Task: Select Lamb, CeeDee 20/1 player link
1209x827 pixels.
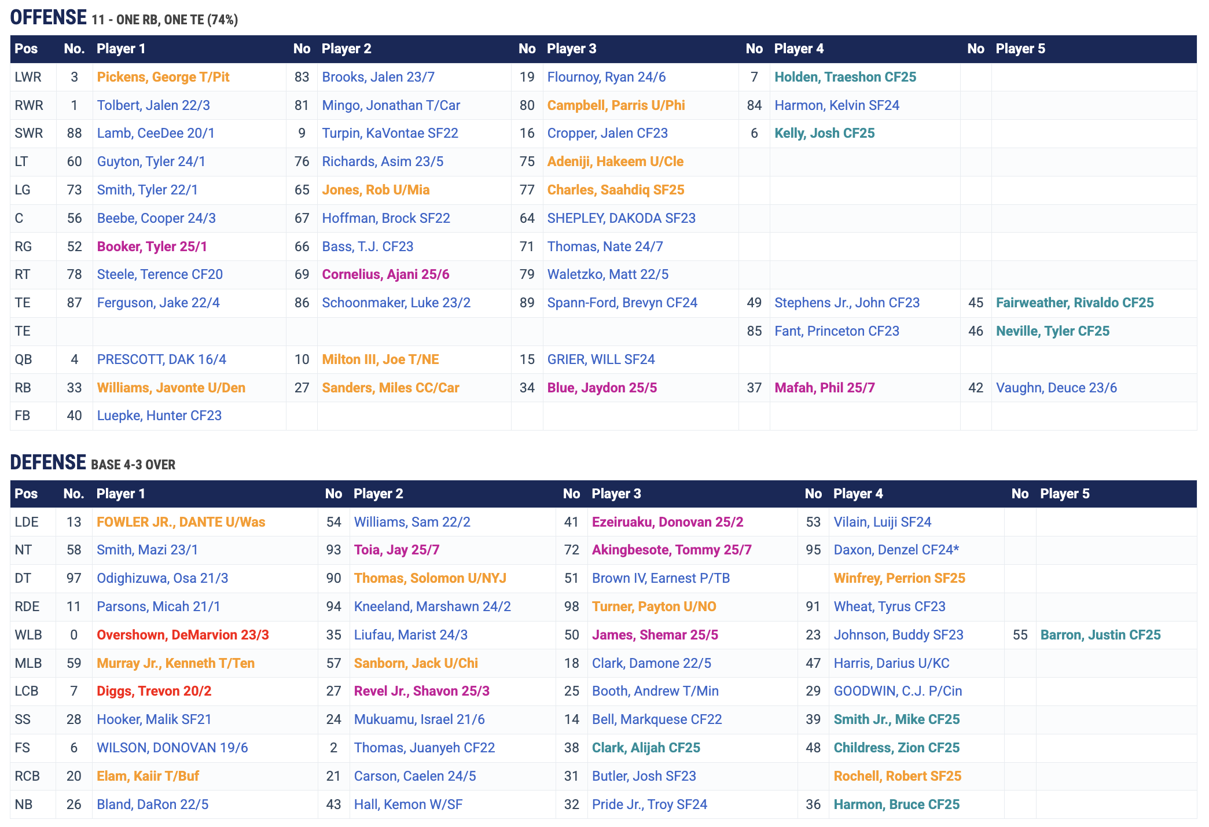Action: point(156,133)
